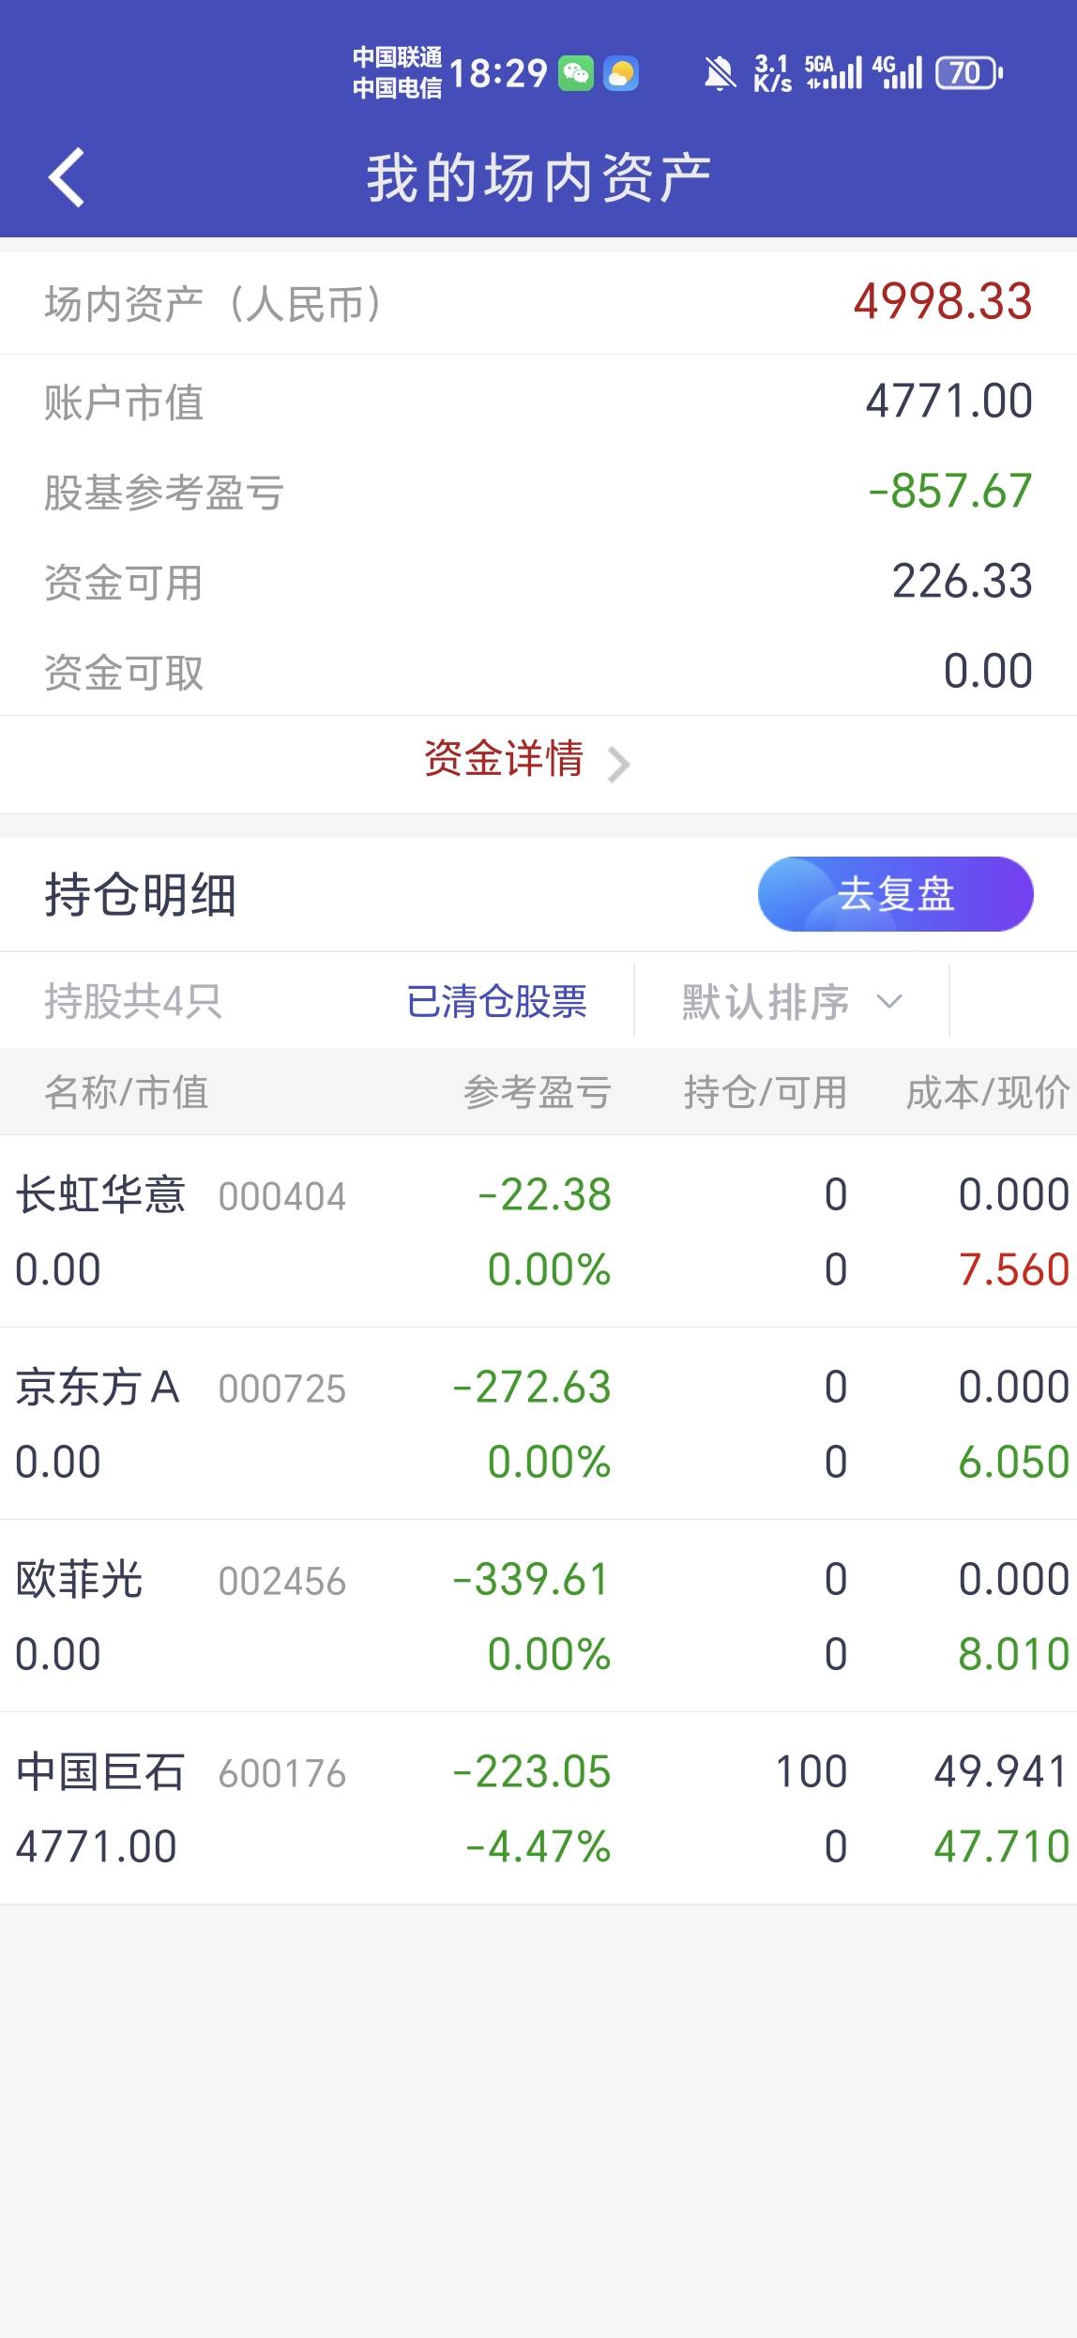The image size is (1077, 2338).
Task: Open WeChat notification icon in status bar
Action: tap(576, 73)
